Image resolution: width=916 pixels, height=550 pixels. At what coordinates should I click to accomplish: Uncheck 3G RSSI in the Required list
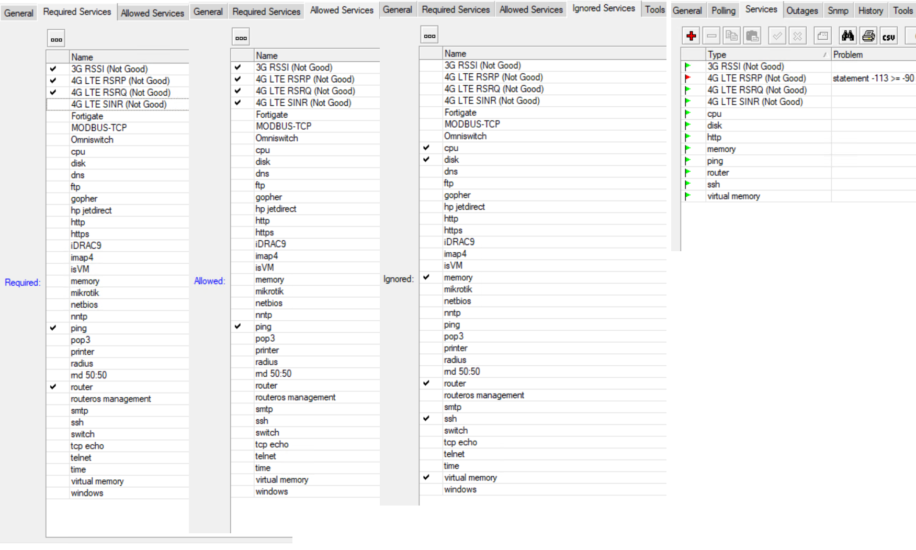coord(53,69)
